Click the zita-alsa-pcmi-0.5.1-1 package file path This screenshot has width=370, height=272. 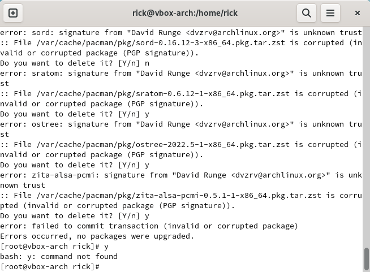pos(179,196)
